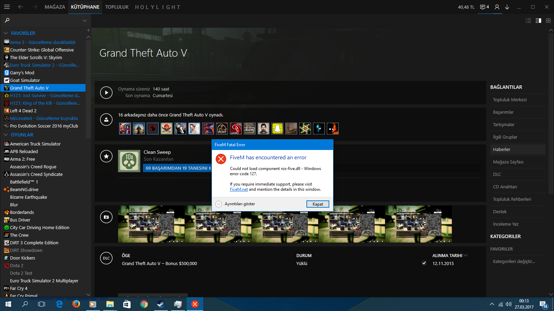Viewport: 554px width, 311px height.
Task: Click the friends section person icon
Action: pos(106,120)
